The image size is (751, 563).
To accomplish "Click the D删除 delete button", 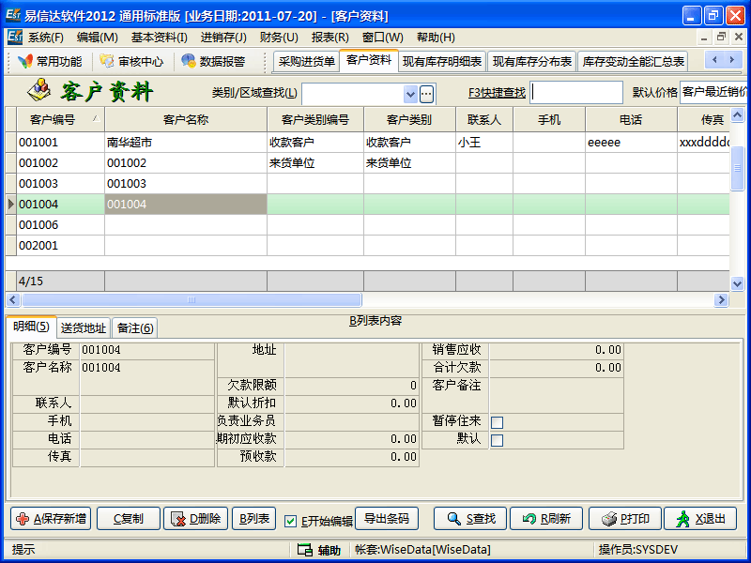I will tap(195, 519).
